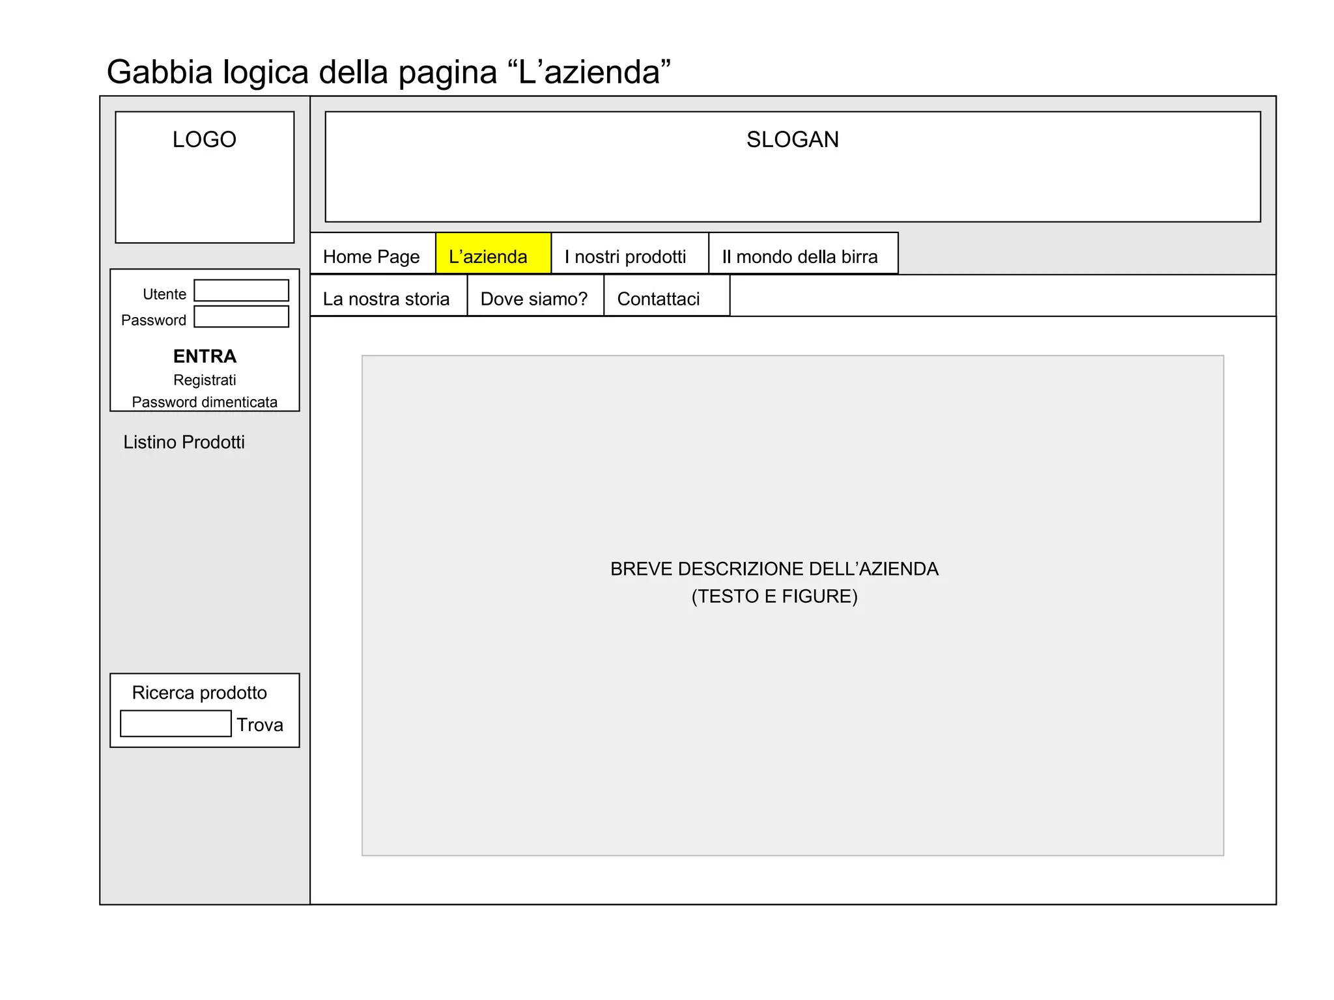
Task: Click the SLOGAN banner
Action: 793,167
